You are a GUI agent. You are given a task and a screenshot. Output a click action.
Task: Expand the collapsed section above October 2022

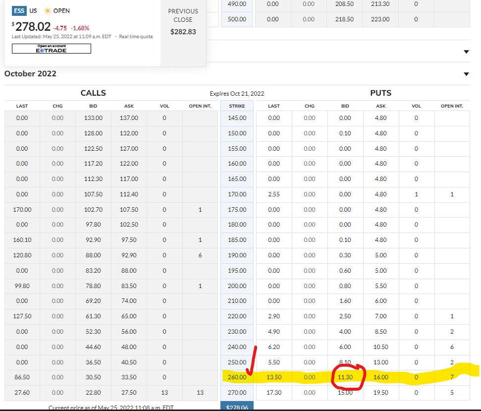466,52
